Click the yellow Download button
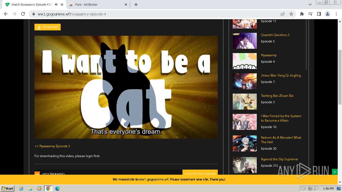Viewport: 342px width, 192px height. coord(48,27)
